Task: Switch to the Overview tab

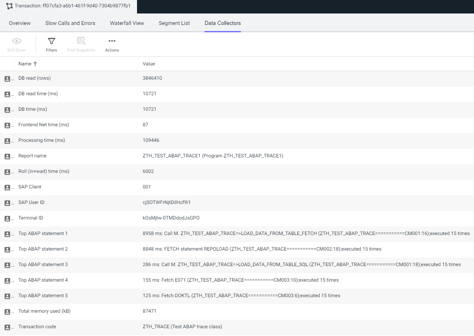Action: point(20,23)
